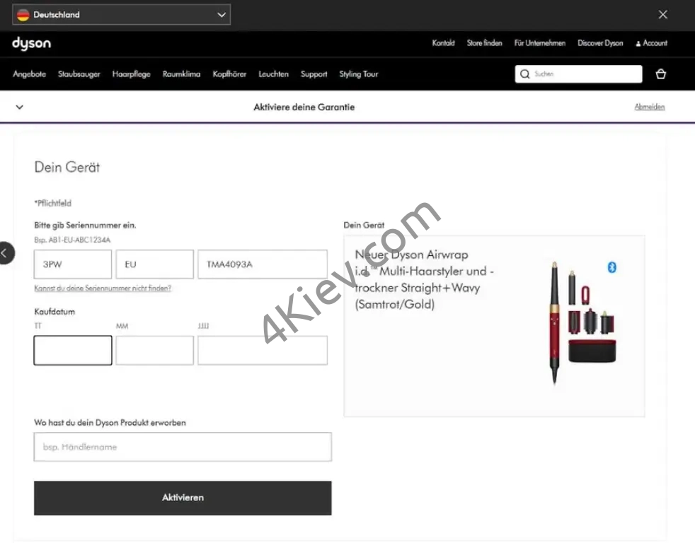
Task: Click the 'Bitte gib Seriennummer ein.' label
Action: pyautogui.click(x=85, y=226)
